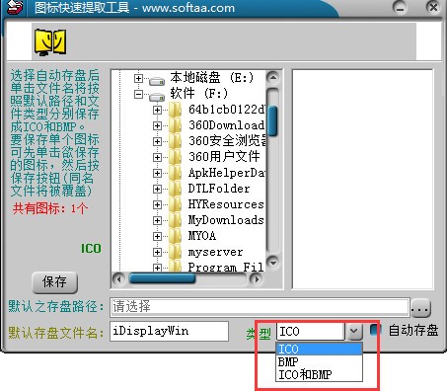Choose ICO from the type list
This screenshot has height=391, width=447.
pos(319,349)
